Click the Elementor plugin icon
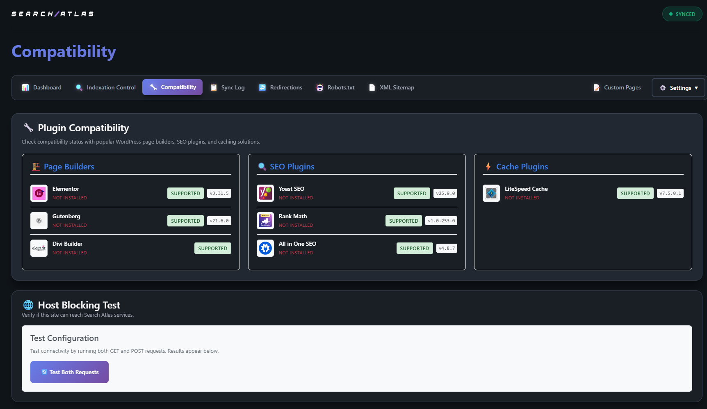This screenshot has height=409, width=707. point(39,193)
